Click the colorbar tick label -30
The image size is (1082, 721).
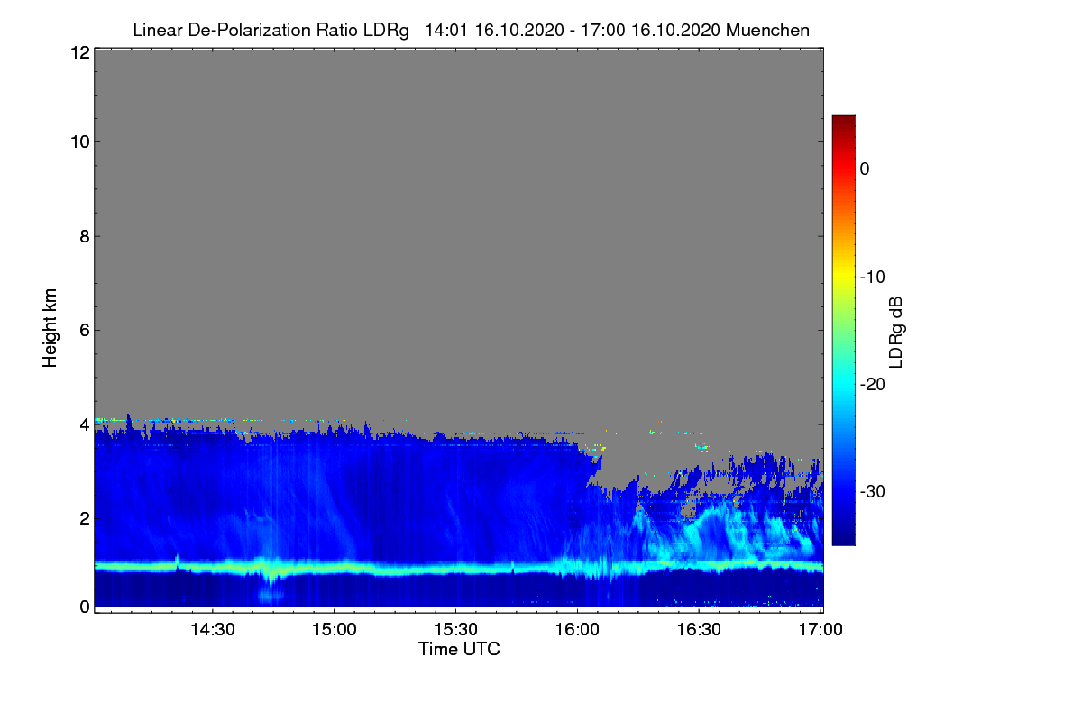(874, 492)
